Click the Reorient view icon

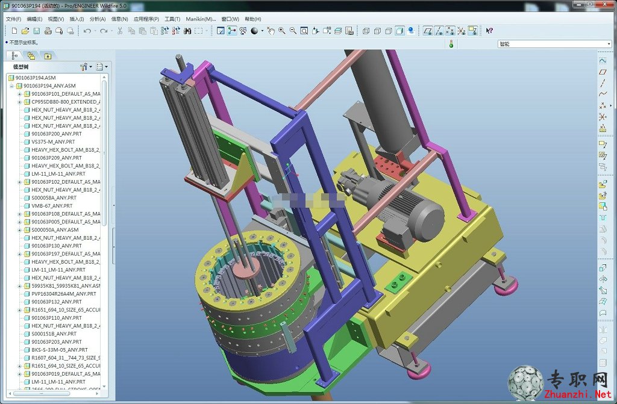(x=315, y=31)
